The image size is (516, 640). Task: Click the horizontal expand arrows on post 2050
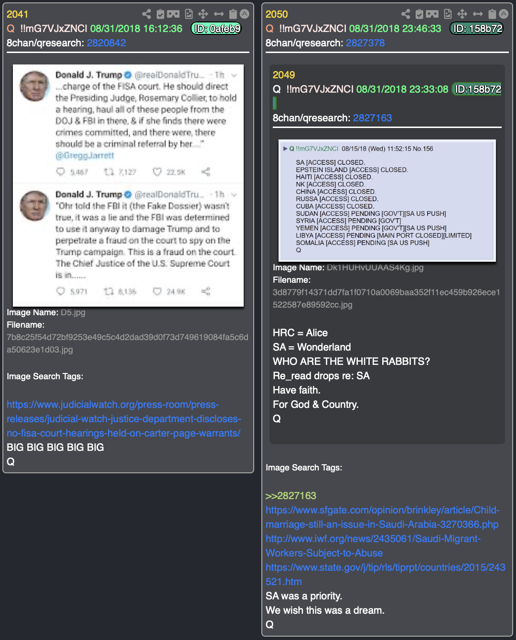(x=478, y=14)
